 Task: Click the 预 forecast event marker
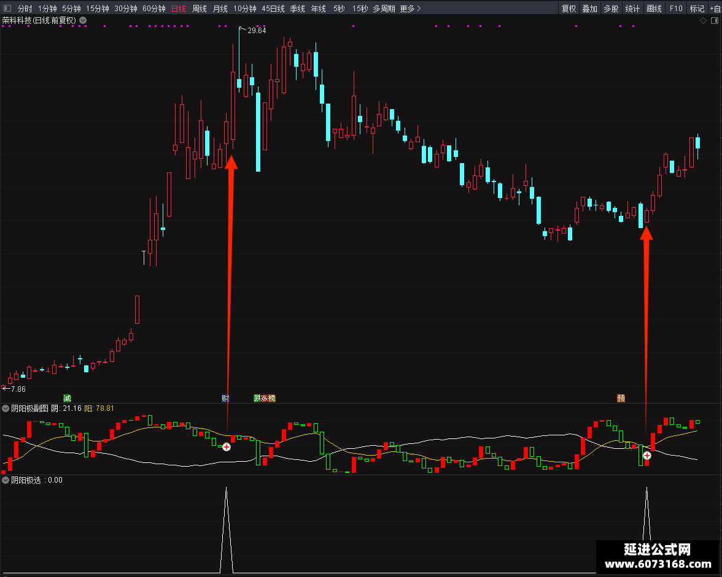[621, 398]
